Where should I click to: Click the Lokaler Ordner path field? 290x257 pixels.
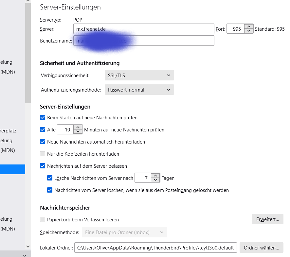[x=155, y=248]
